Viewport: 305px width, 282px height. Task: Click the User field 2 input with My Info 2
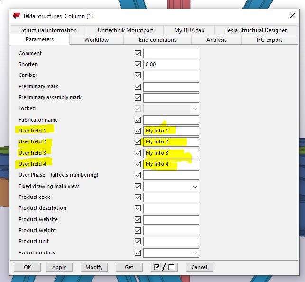pos(171,141)
